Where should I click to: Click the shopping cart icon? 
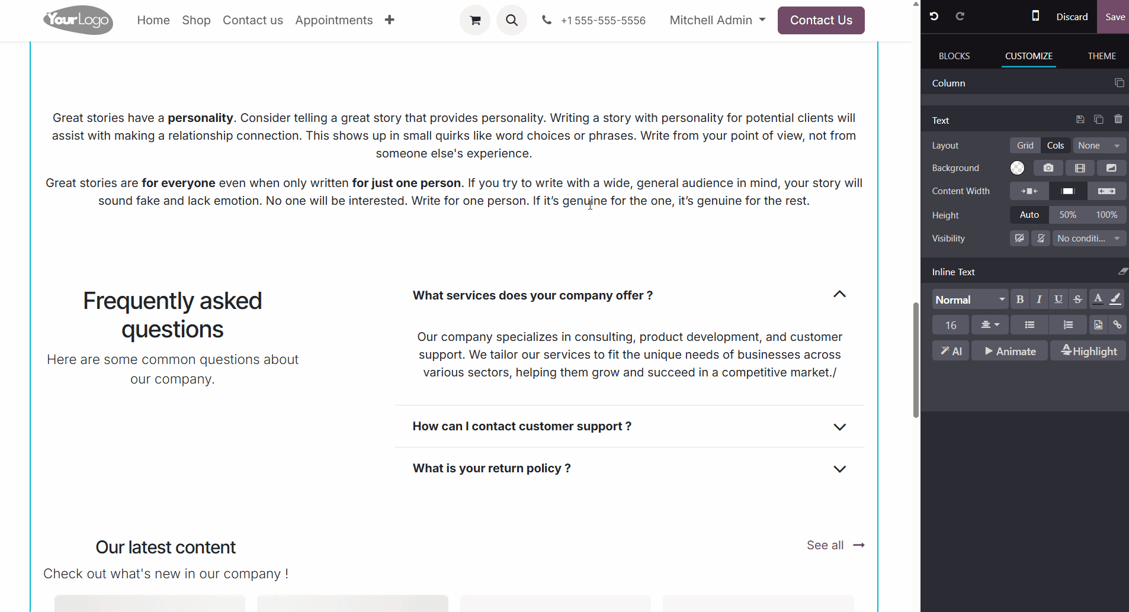click(x=475, y=21)
